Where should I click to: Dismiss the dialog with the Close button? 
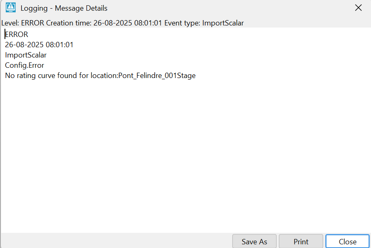point(348,241)
